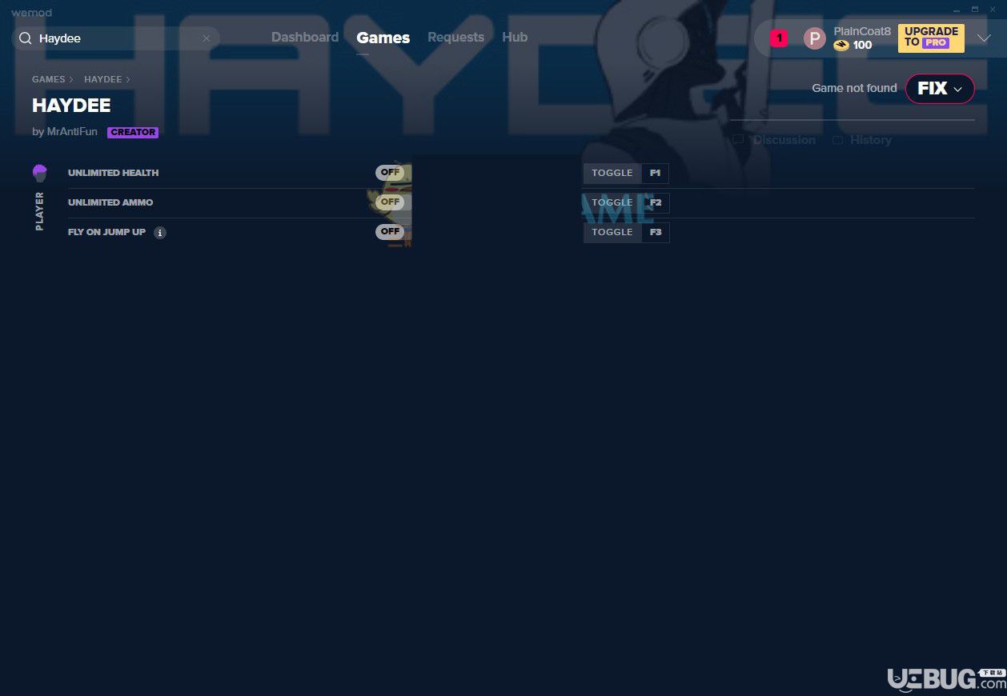This screenshot has width=1007, height=696.
Task: Toggle Fly On Jump Up switch
Action: (x=390, y=232)
